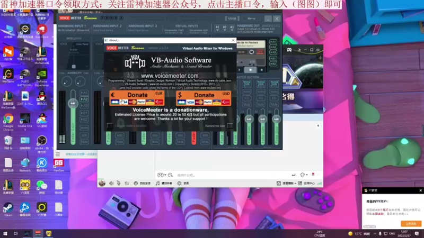Open the app center grid icon

(x=300, y=183)
